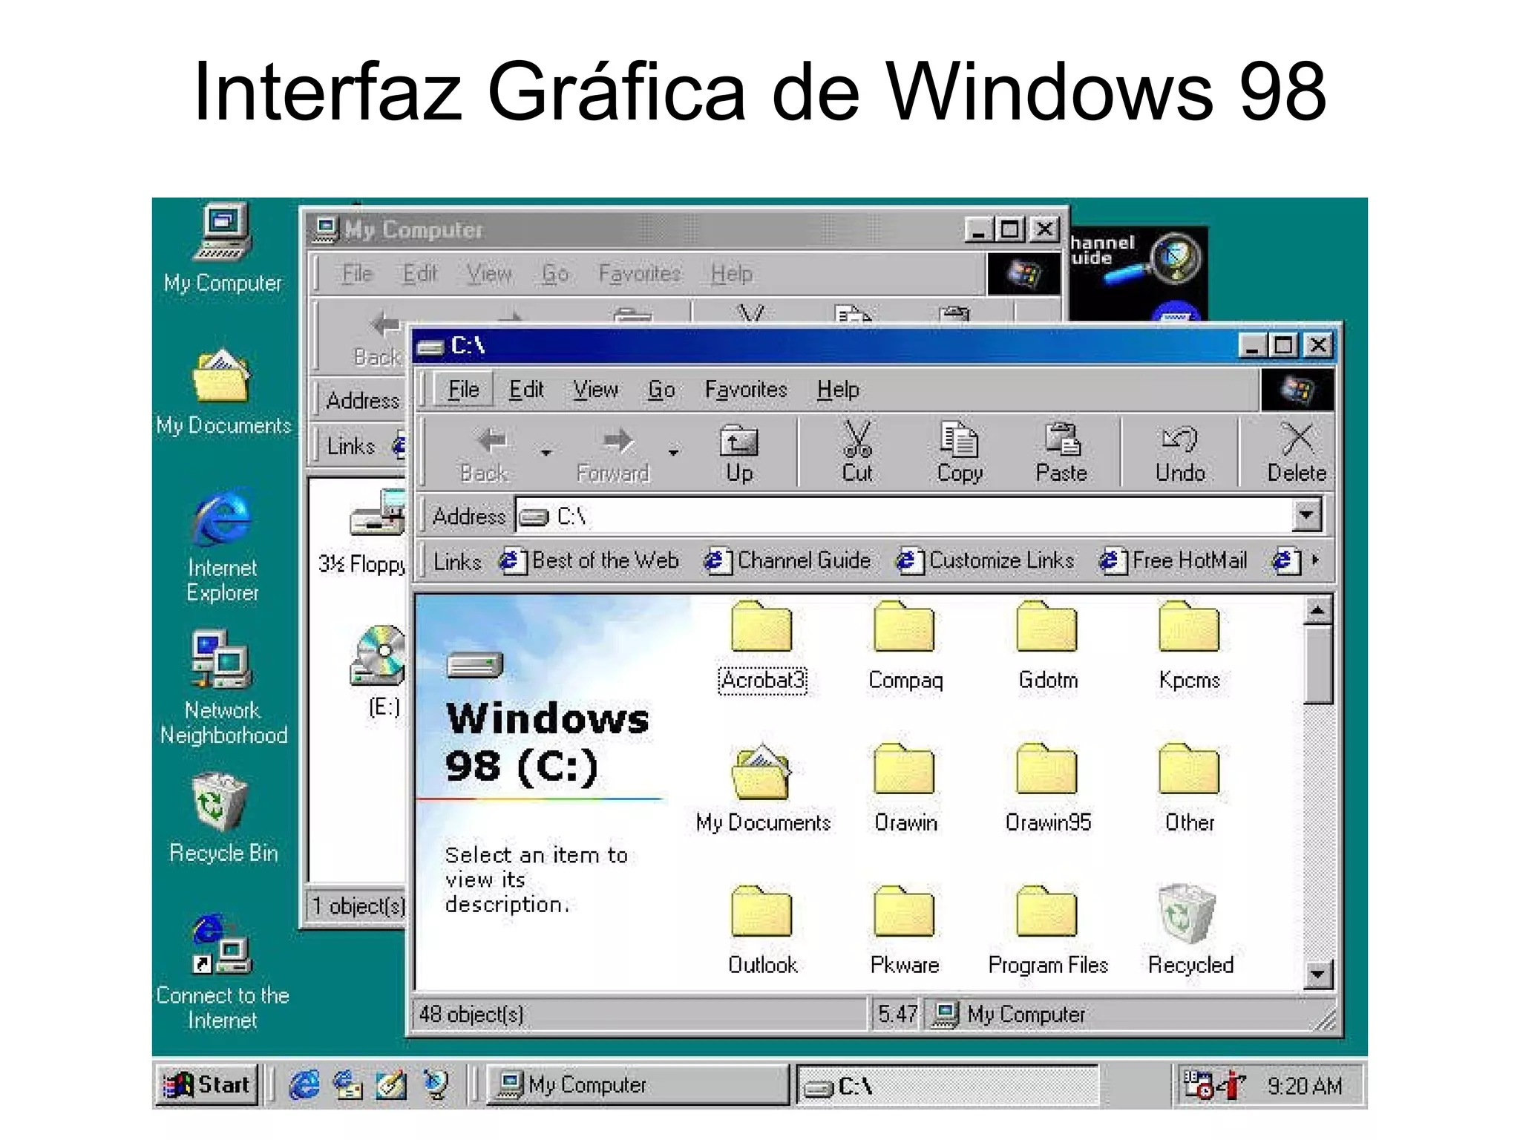This screenshot has height=1140, width=1520.
Task: Click View Channels Quick Launch icon
Action: pyautogui.click(x=436, y=1086)
